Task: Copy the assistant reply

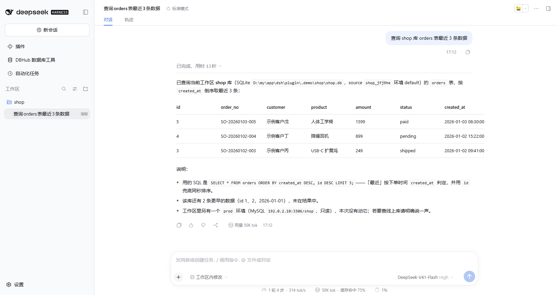Action: (x=179, y=225)
